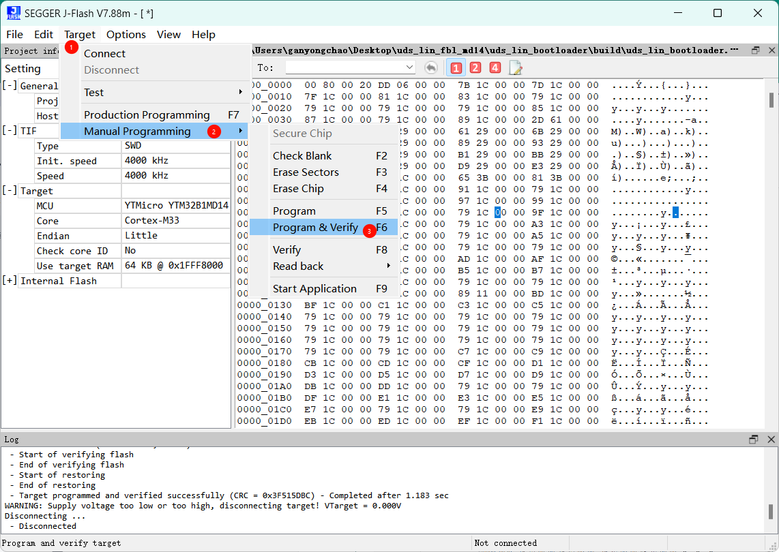Viewport: 779px width, 552px height.
Task: Select the 1-byte view width icon
Action: (x=456, y=67)
